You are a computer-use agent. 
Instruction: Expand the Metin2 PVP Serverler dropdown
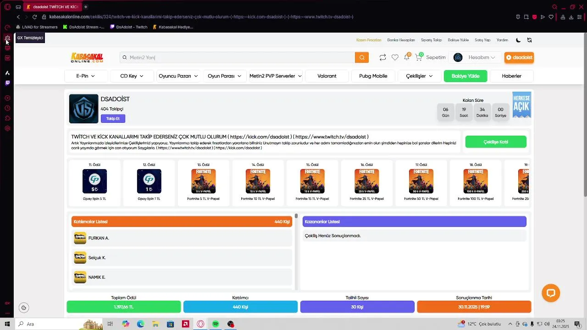point(275,76)
